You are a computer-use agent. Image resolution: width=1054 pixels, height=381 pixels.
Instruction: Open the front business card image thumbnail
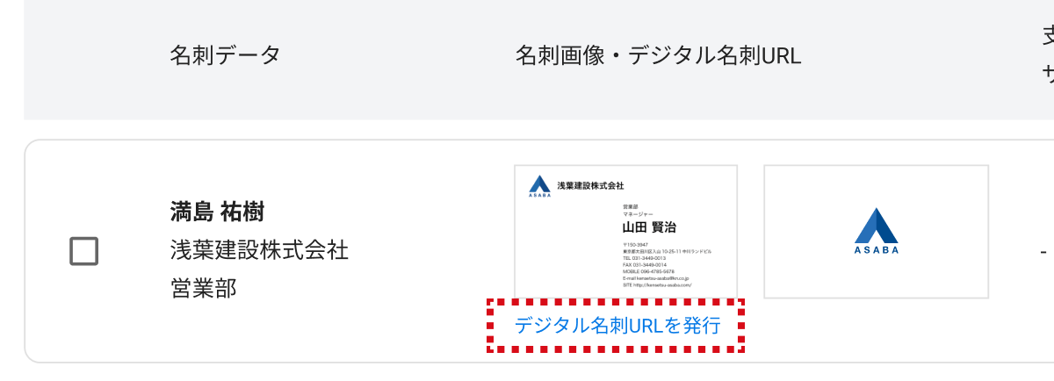tap(625, 232)
